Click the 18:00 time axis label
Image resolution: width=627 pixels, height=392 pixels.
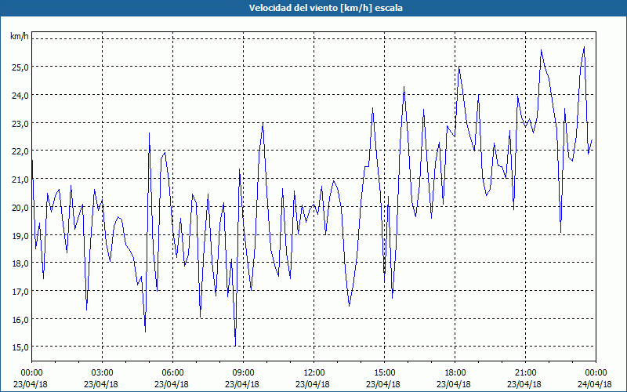pos(455,373)
